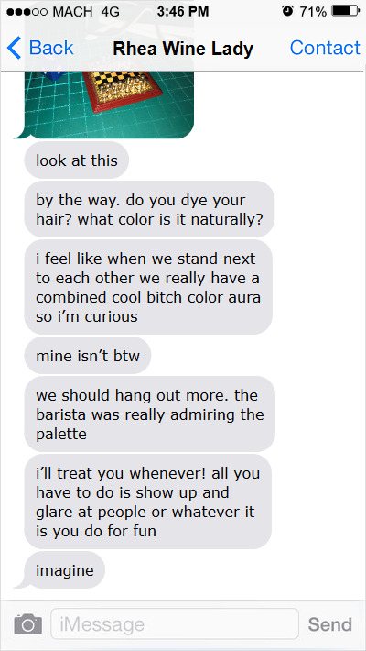366x651 pixels.
Task: Tap the signal strength dots
Action: point(27,12)
